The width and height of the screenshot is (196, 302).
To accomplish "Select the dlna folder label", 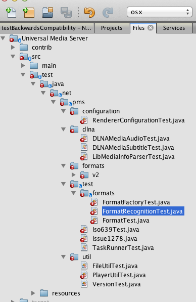I will (88, 129).
